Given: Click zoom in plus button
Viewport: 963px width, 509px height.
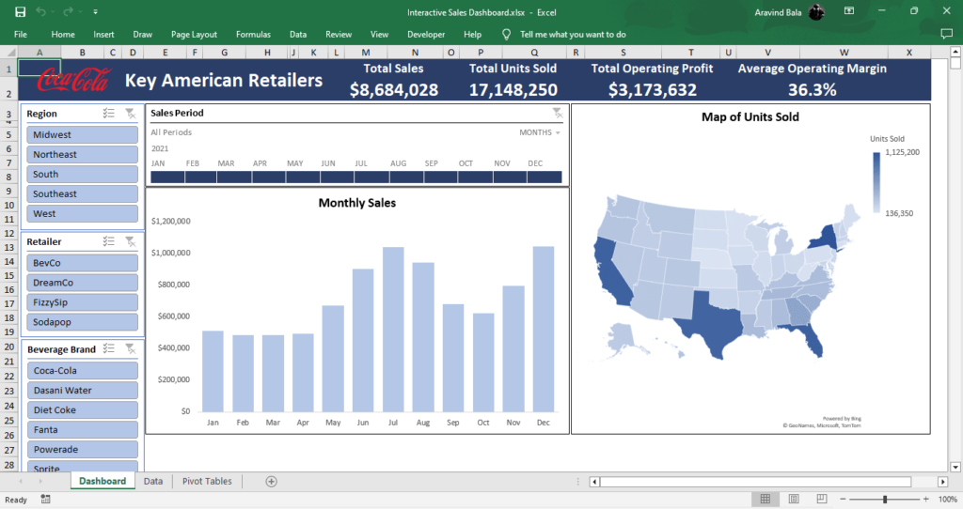Looking at the screenshot, I should coord(926,500).
